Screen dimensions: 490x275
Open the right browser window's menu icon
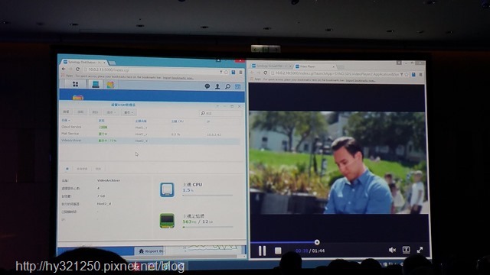[x=420, y=75]
